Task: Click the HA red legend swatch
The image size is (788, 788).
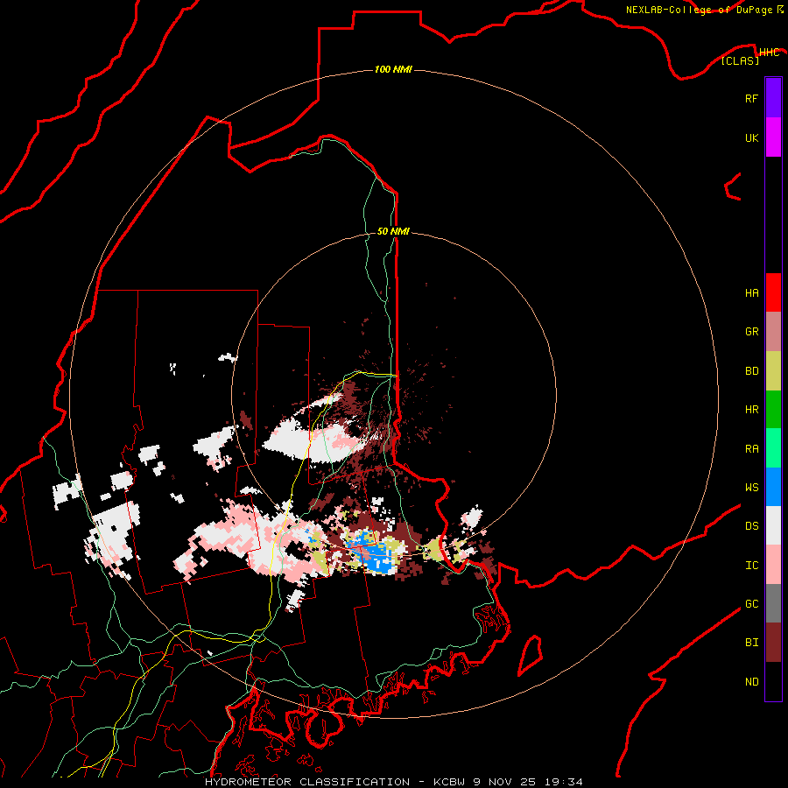Action: click(773, 292)
